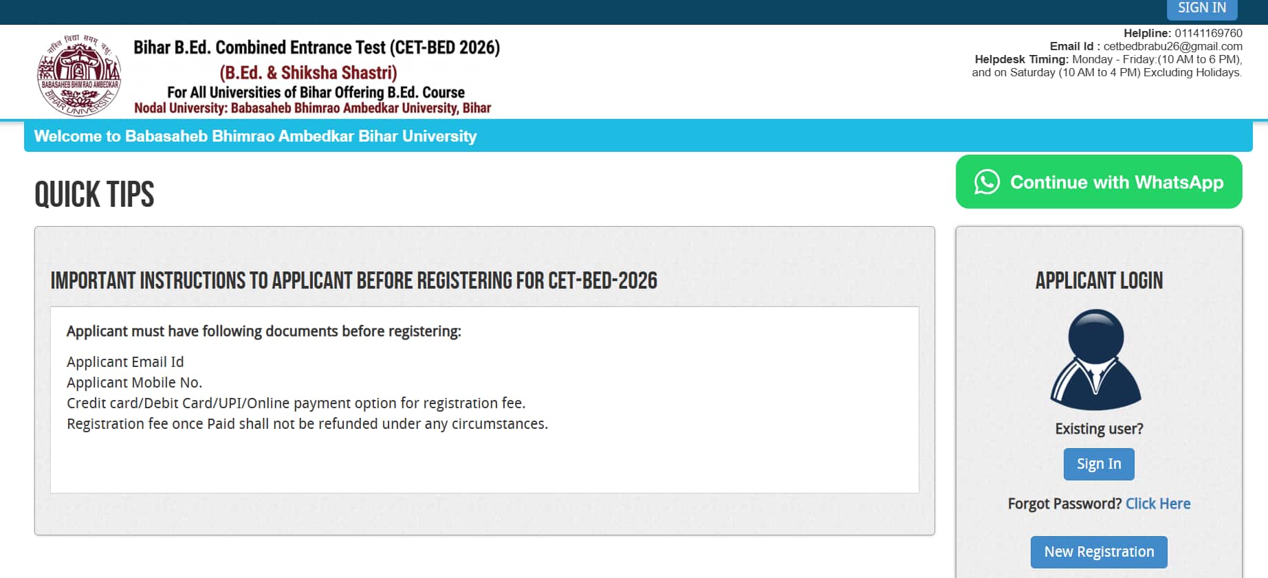Click the Bihar University circular logo
The height and width of the screenshot is (578, 1268).
tap(79, 74)
